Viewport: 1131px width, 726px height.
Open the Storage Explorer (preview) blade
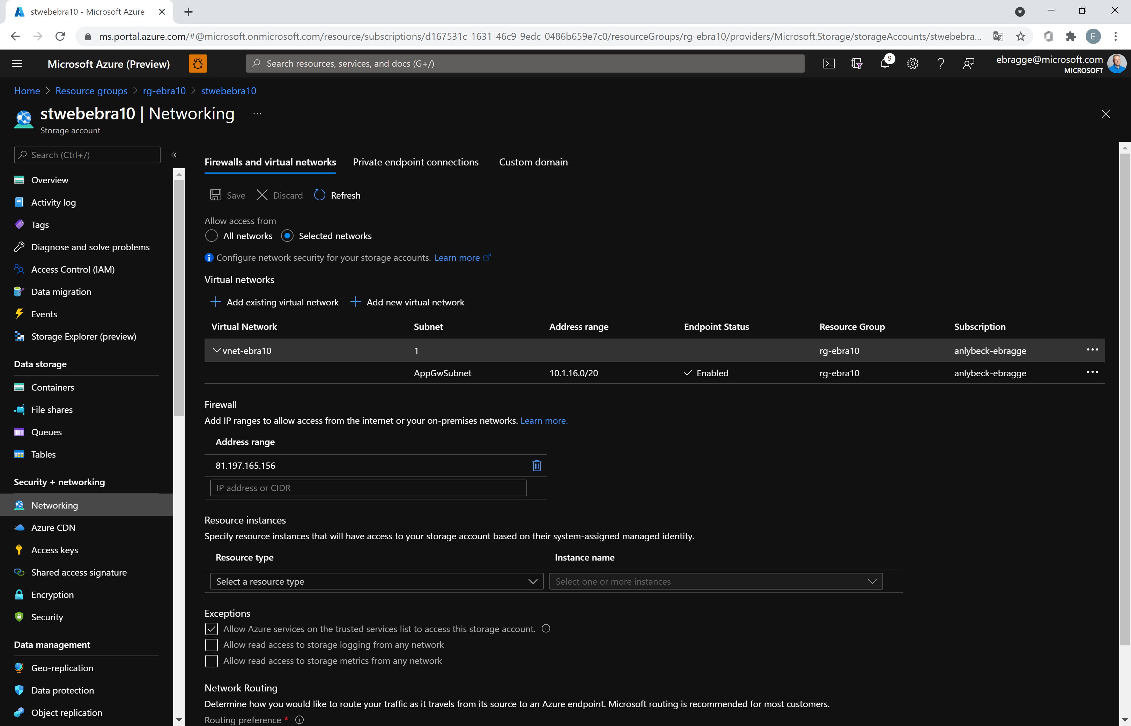click(83, 336)
